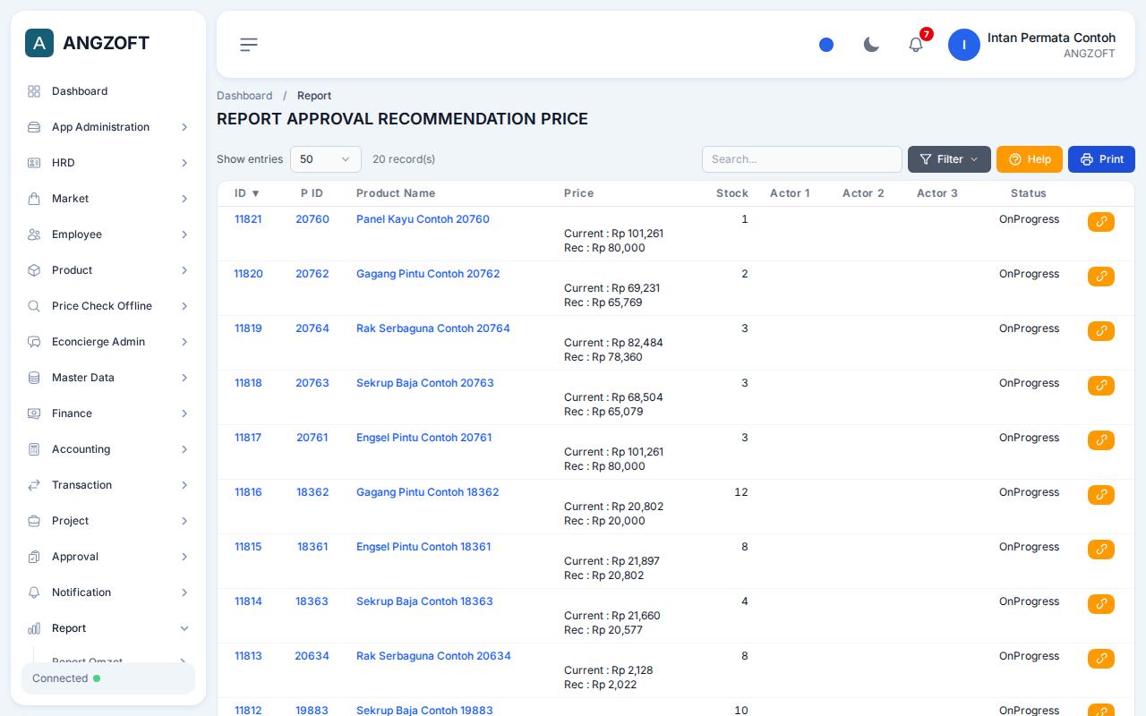Click the ANGZOFT logo icon
Image resolution: width=1146 pixels, height=716 pixels.
[39, 43]
